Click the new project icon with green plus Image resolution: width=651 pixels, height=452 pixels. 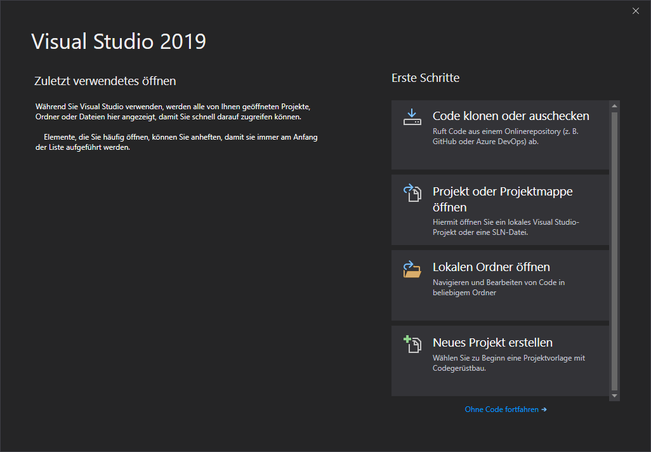tap(412, 344)
